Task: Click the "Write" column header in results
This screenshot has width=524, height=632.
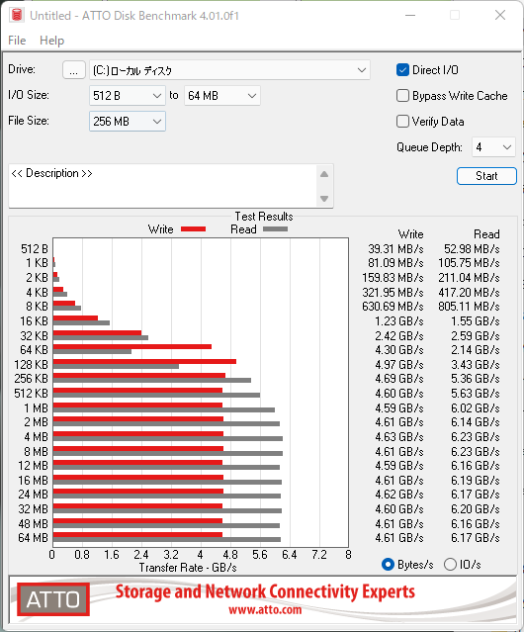Action: (x=411, y=234)
